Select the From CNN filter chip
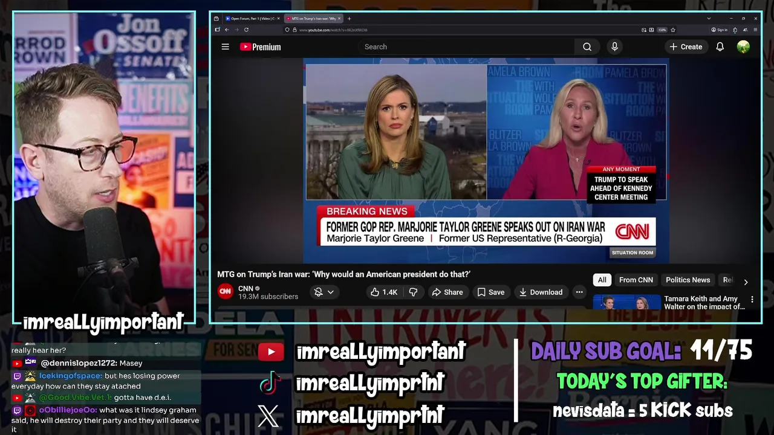The height and width of the screenshot is (435, 774). pos(636,280)
